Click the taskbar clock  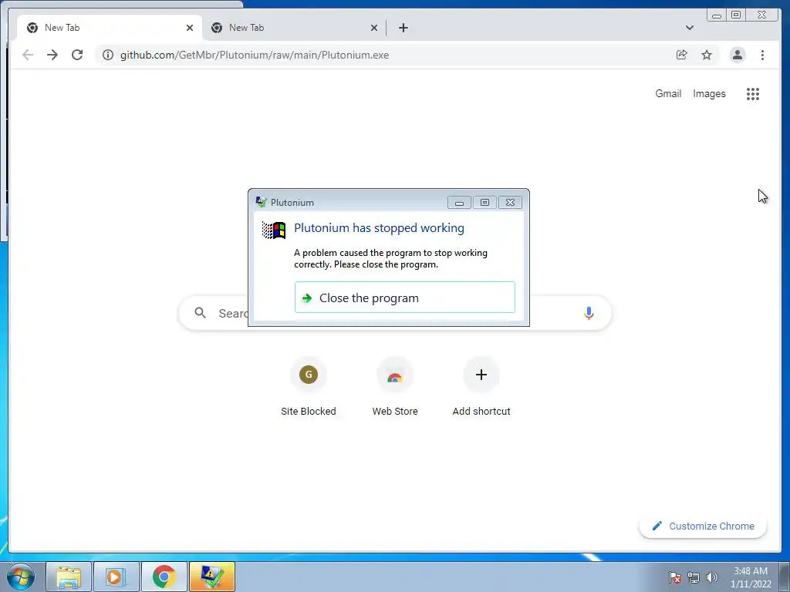pyautogui.click(x=751, y=577)
